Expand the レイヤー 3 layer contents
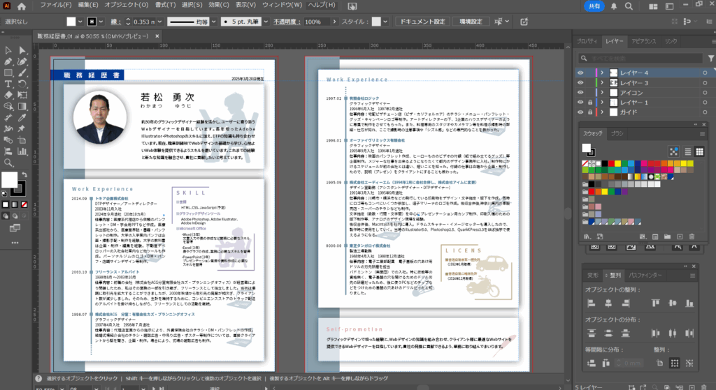This screenshot has width=716, height=390. [602, 82]
